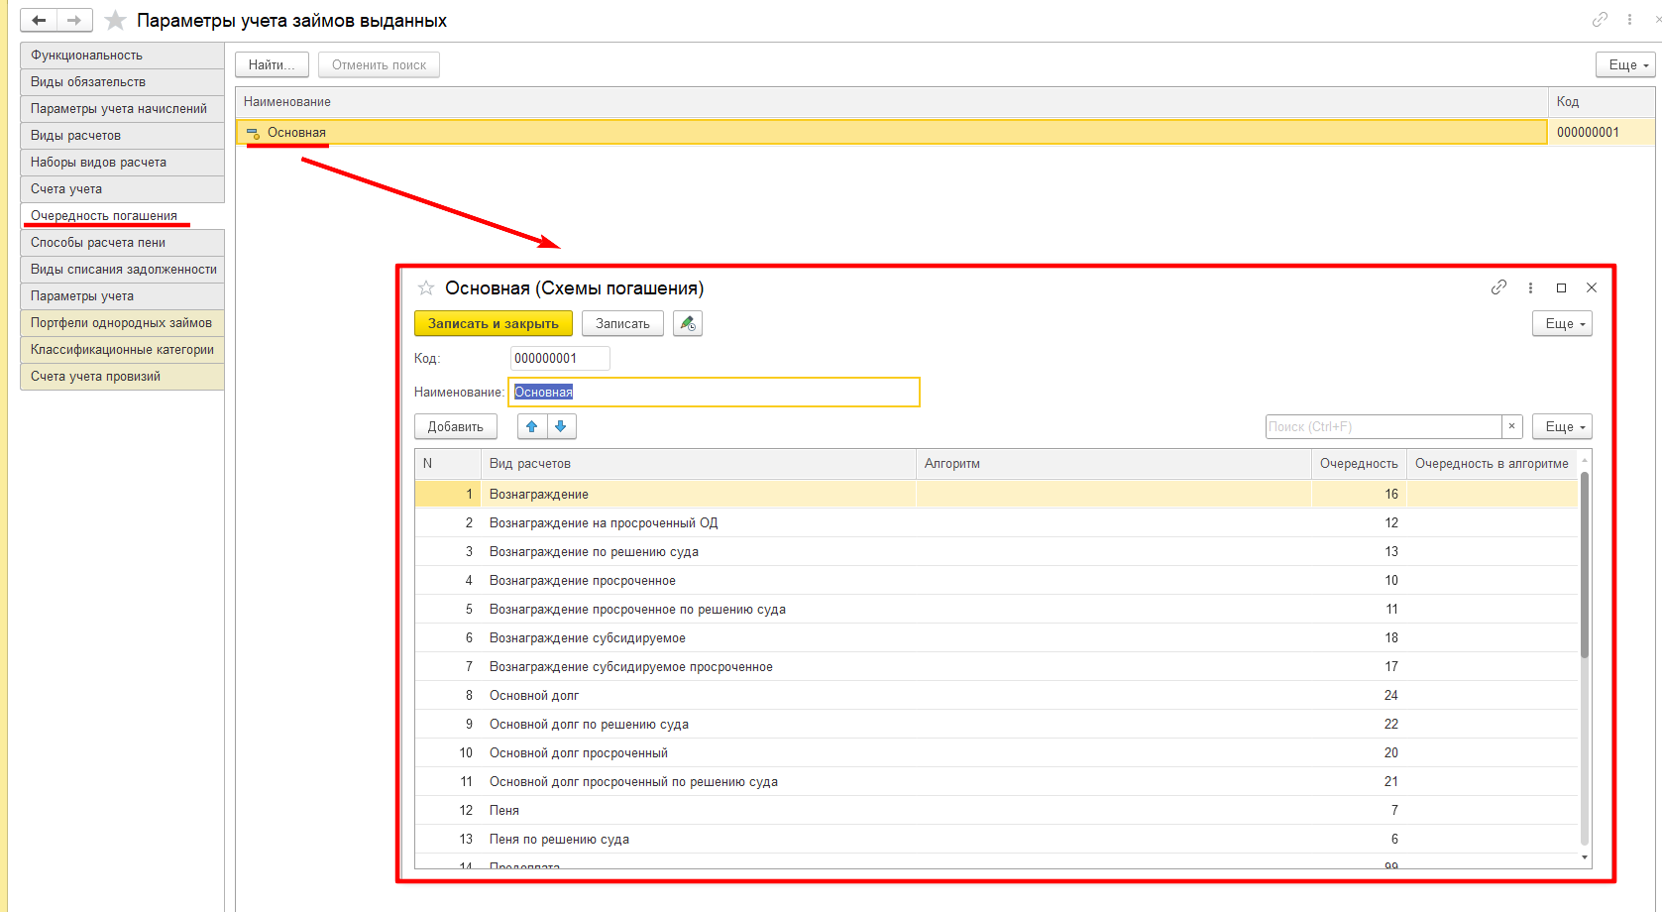The image size is (1662, 912).
Task: Get link icon in Основная dialog title
Action: click(x=1498, y=287)
